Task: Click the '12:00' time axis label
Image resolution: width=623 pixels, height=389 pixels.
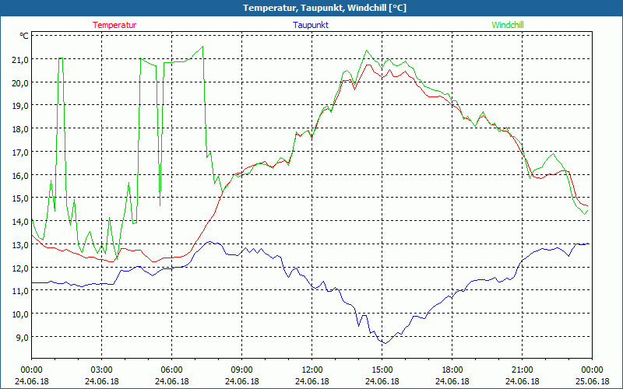Action: coord(312,370)
